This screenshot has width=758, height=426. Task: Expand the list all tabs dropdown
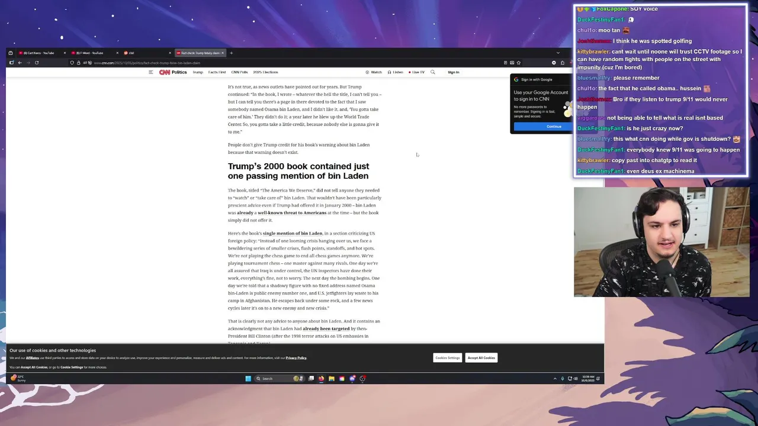(557, 53)
